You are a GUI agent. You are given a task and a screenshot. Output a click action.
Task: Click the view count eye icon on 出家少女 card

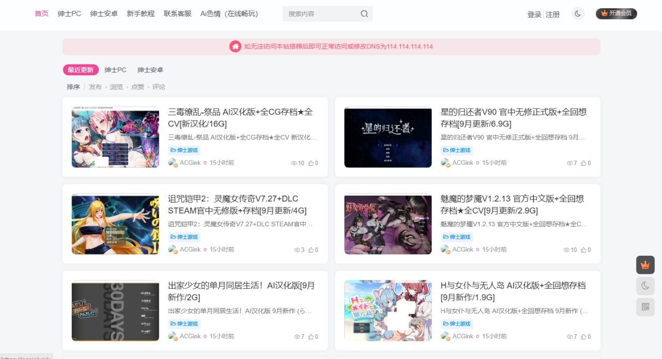pos(297,337)
